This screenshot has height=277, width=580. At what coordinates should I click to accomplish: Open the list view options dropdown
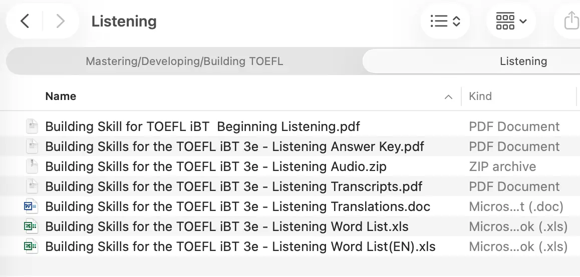pyautogui.click(x=445, y=21)
